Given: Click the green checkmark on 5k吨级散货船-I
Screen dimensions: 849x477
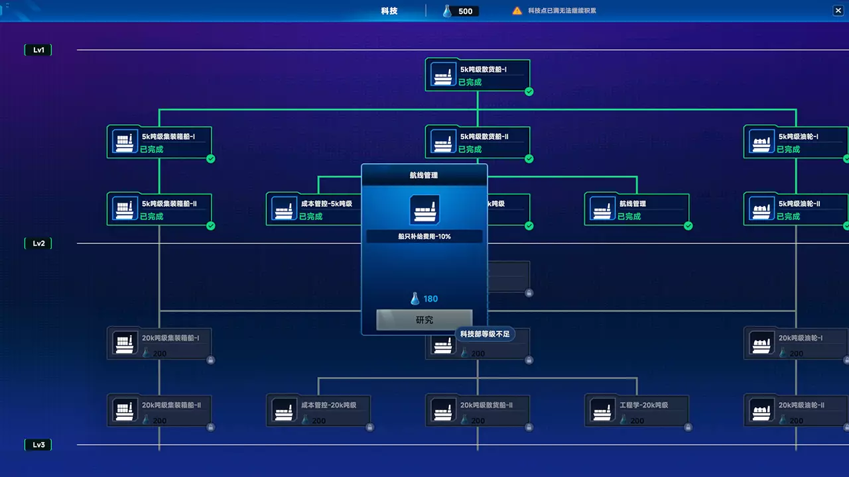Looking at the screenshot, I should (x=529, y=91).
